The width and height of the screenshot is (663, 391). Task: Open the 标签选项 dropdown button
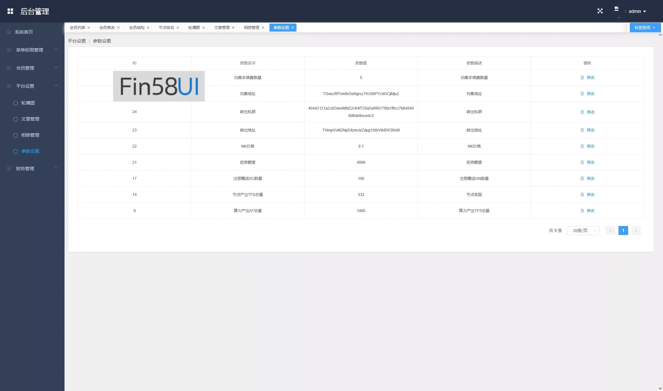tap(645, 28)
